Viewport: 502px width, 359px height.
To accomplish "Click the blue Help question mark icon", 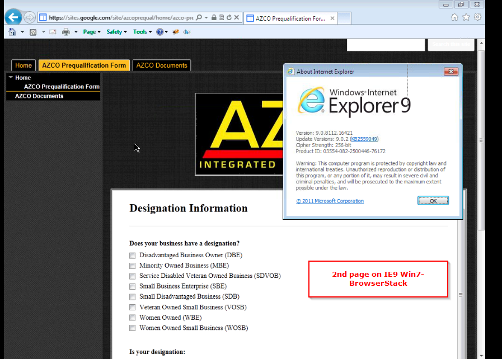I will pos(159,32).
